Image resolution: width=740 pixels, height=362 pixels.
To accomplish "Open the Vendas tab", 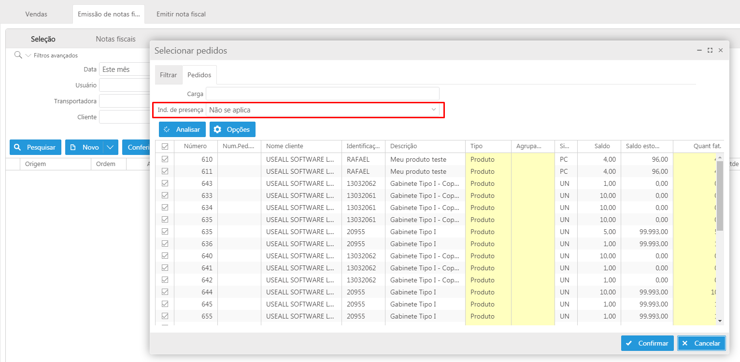I will point(36,14).
